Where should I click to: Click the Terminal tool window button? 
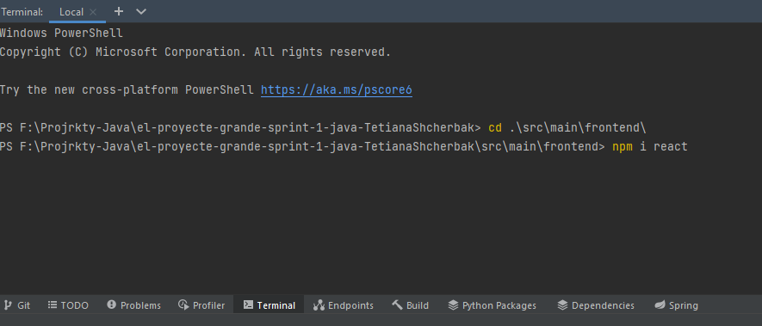[269, 305]
